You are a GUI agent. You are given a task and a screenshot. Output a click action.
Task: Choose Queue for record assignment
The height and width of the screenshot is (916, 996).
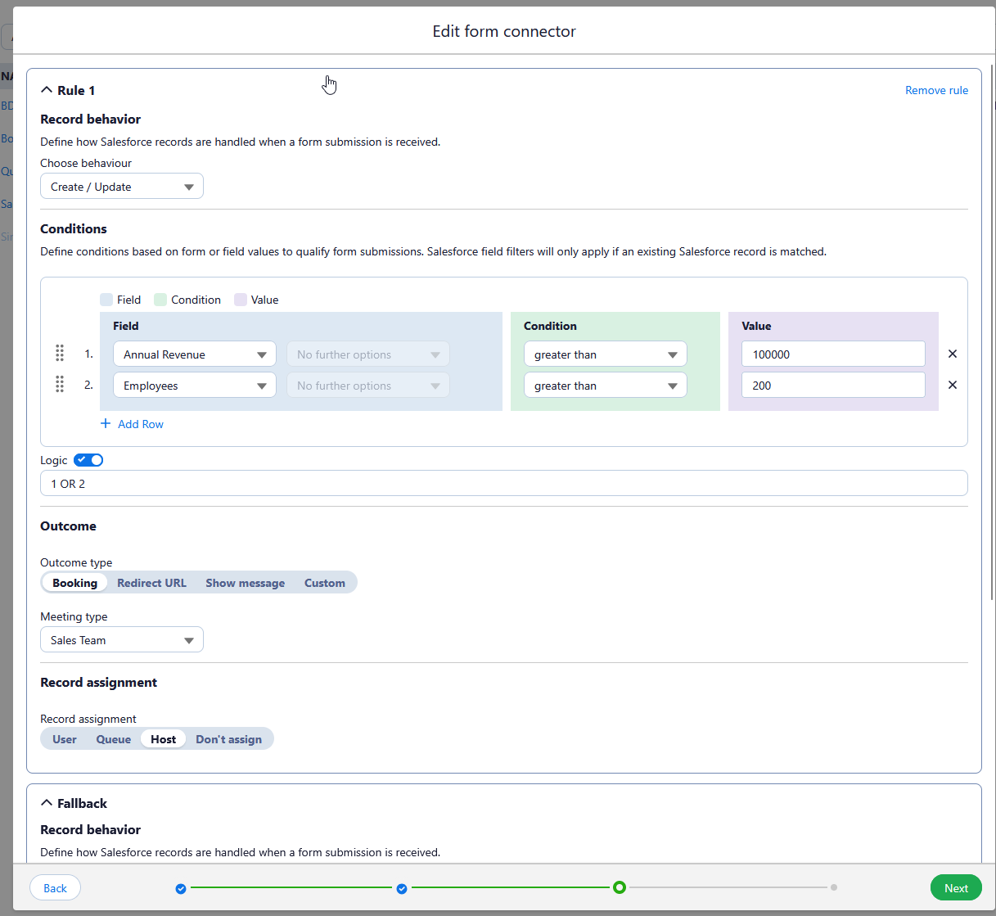[114, 739]
